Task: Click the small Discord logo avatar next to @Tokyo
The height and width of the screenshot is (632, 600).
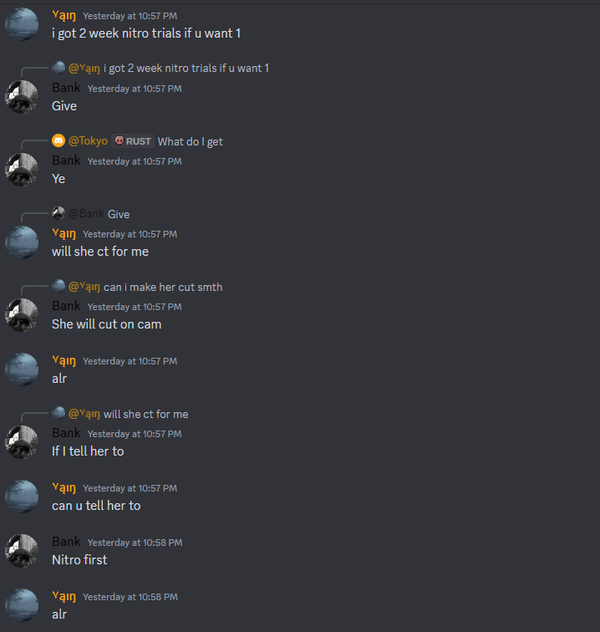Action: [58, 140]
